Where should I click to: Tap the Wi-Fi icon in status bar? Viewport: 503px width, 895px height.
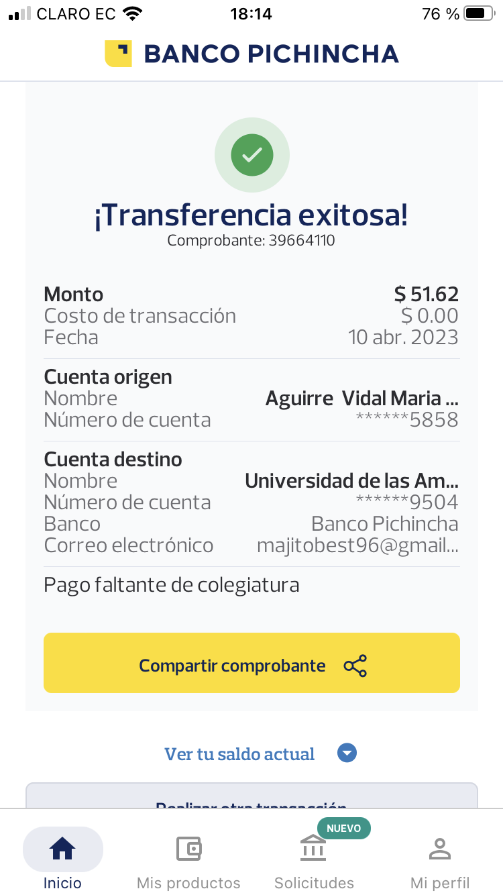click(133, 14)
